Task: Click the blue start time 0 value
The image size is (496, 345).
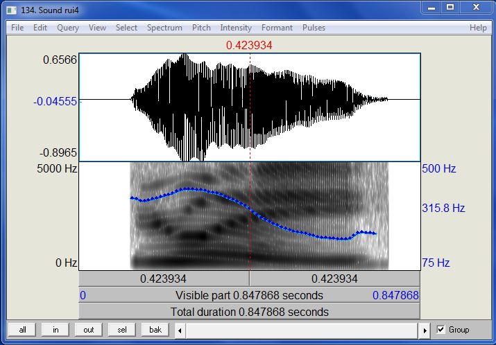Action: pos(83,295)
